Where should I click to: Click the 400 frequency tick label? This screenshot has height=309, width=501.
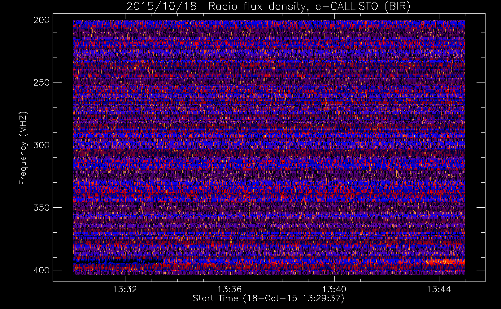[41, 270]
